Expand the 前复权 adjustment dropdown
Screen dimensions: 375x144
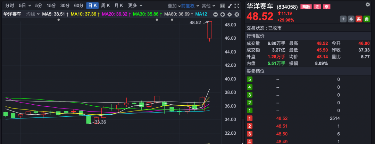[x=190, y=6]
